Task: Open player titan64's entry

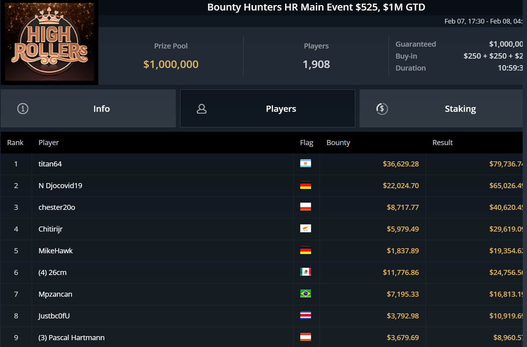Action: coord(50,164)
